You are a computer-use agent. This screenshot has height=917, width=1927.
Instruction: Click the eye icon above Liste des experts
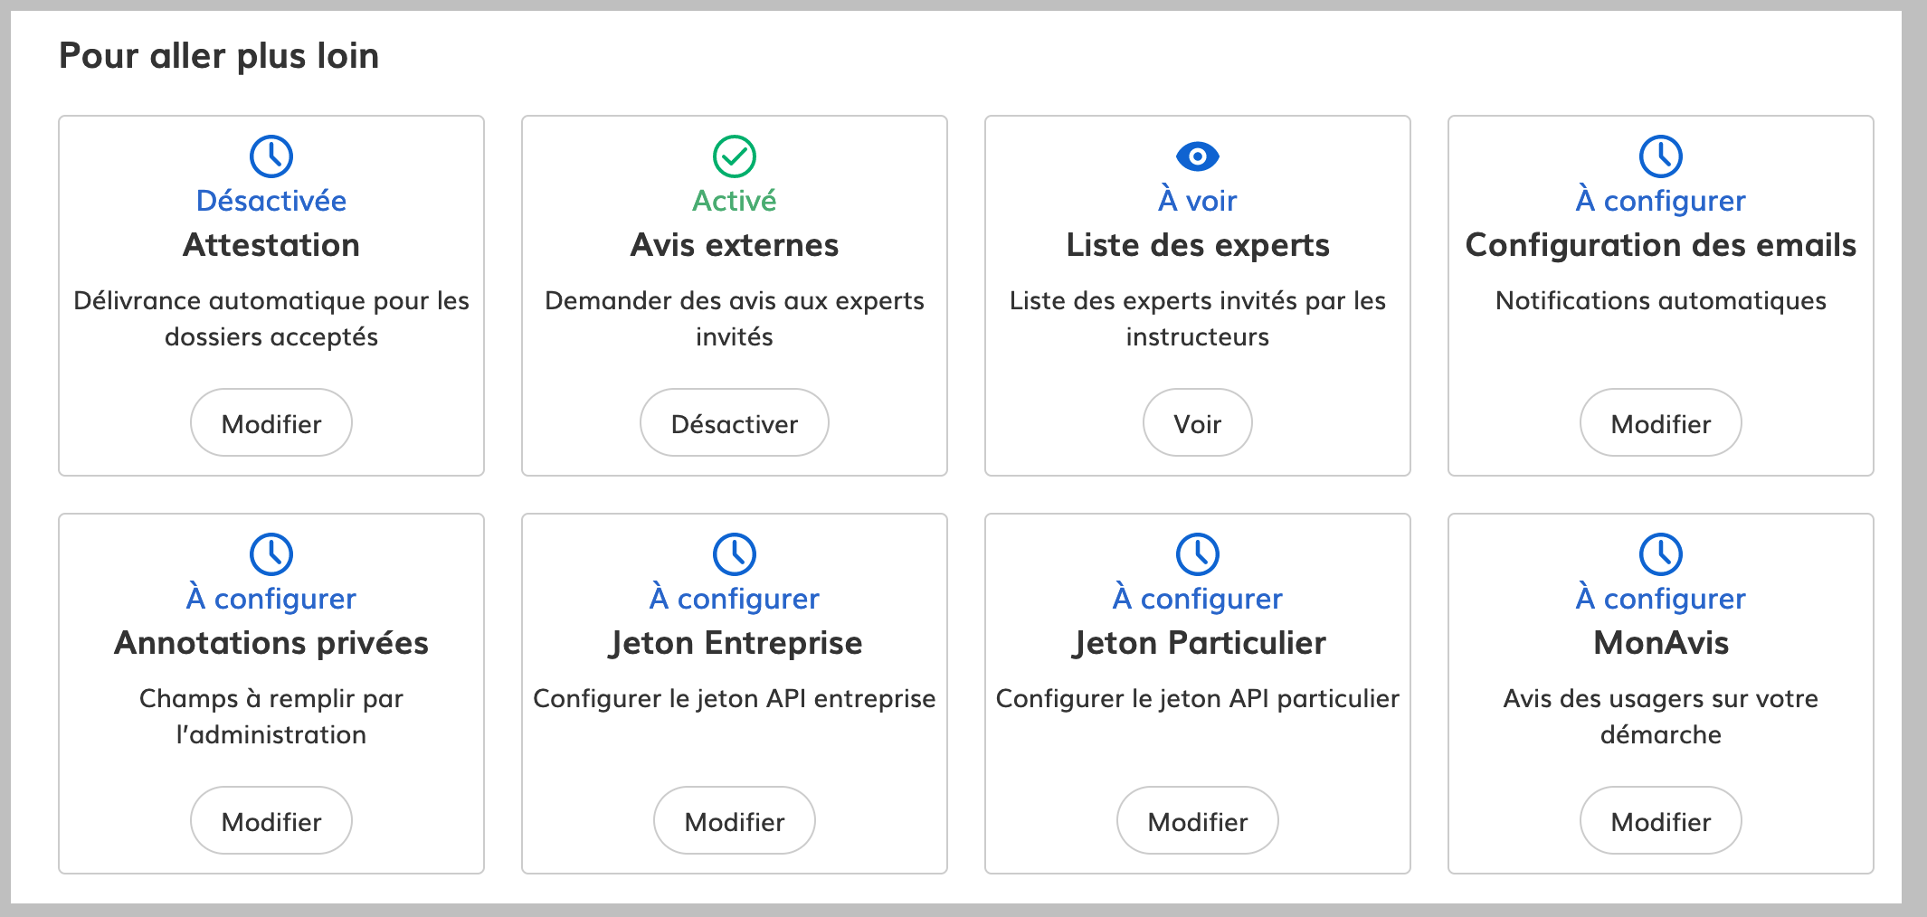tap(1197, 156)
